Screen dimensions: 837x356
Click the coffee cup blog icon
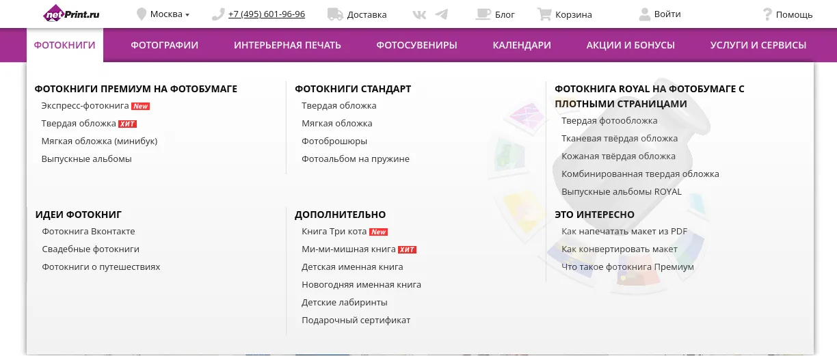coord(483,14)
